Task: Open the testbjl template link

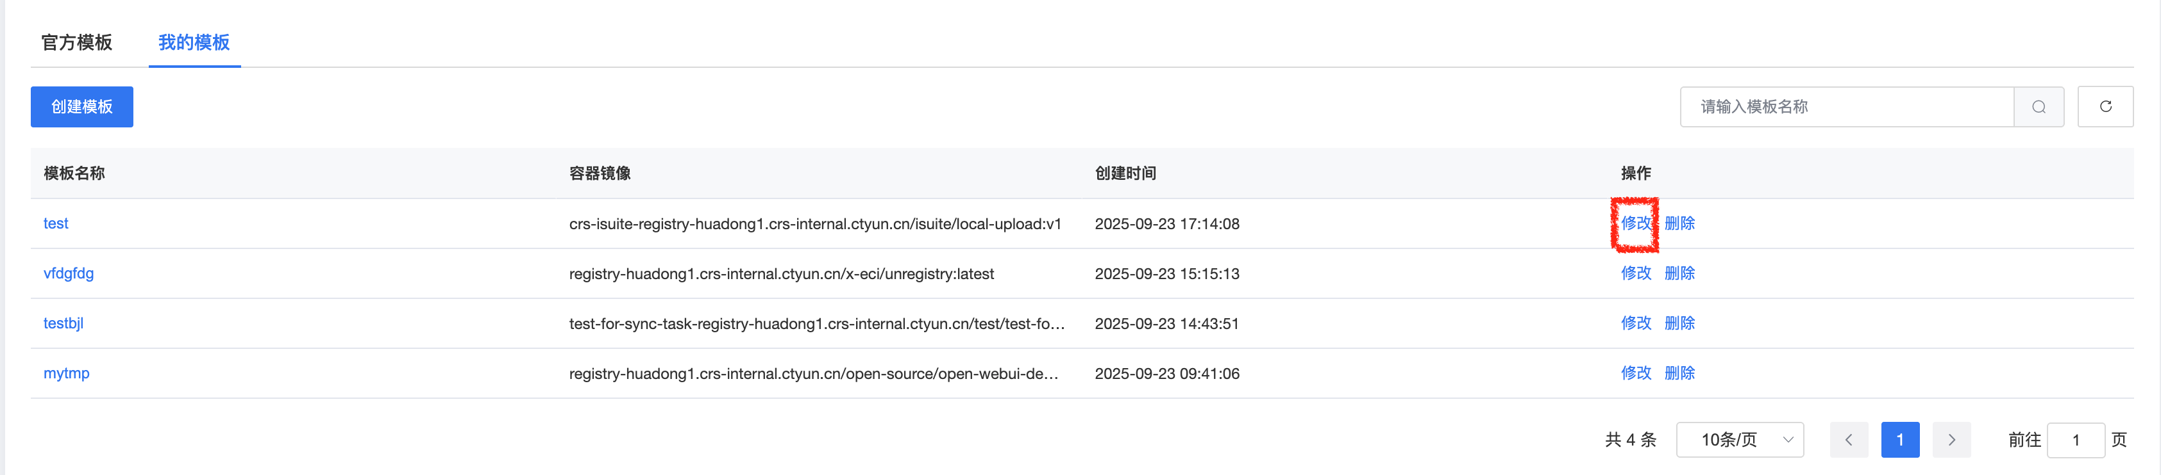Action: pos(63,323)
